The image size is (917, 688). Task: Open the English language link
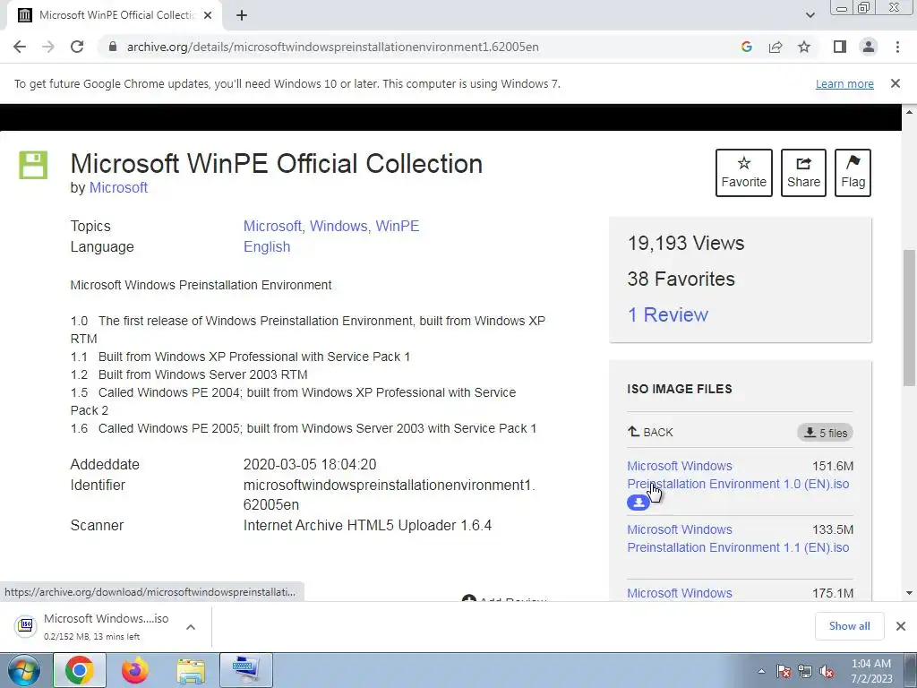click(x=267, y=247)
